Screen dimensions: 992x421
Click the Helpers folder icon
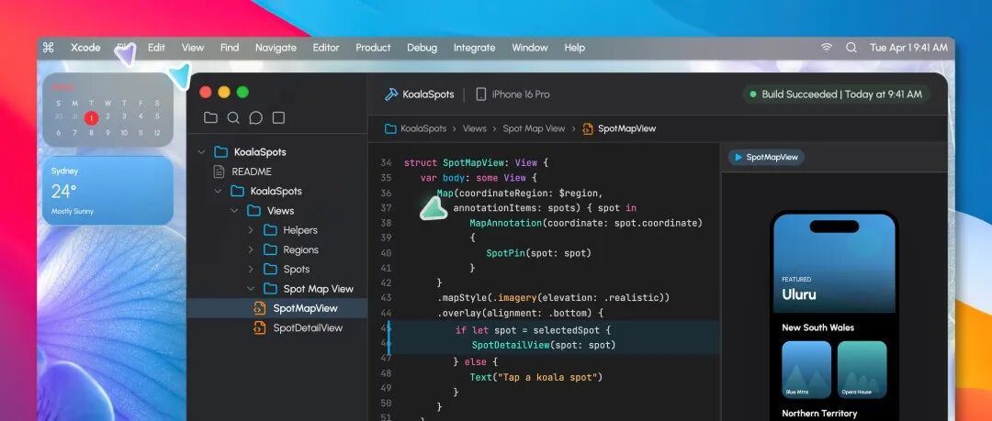(270, 230)
